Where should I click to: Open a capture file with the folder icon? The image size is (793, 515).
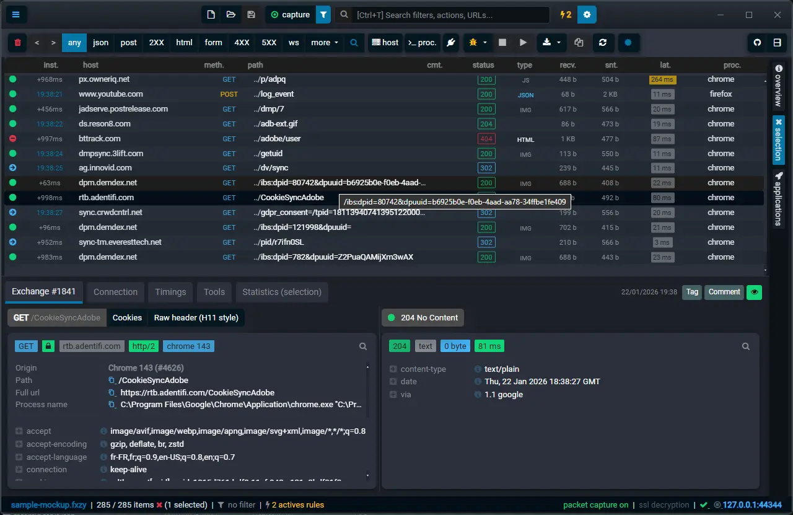coord(231,14)
